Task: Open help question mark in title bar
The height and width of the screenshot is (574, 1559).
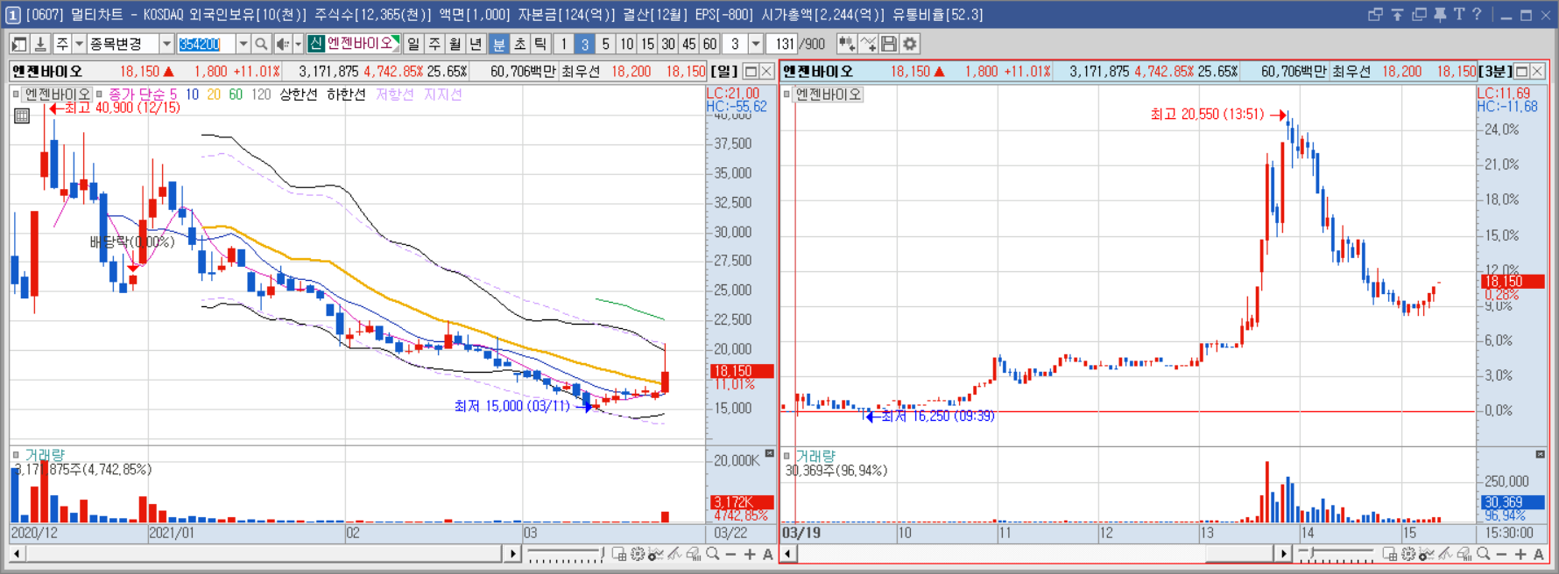Action: click(1477, 15)
